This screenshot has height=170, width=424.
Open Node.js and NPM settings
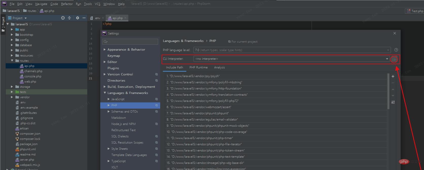tap(123, 124)
